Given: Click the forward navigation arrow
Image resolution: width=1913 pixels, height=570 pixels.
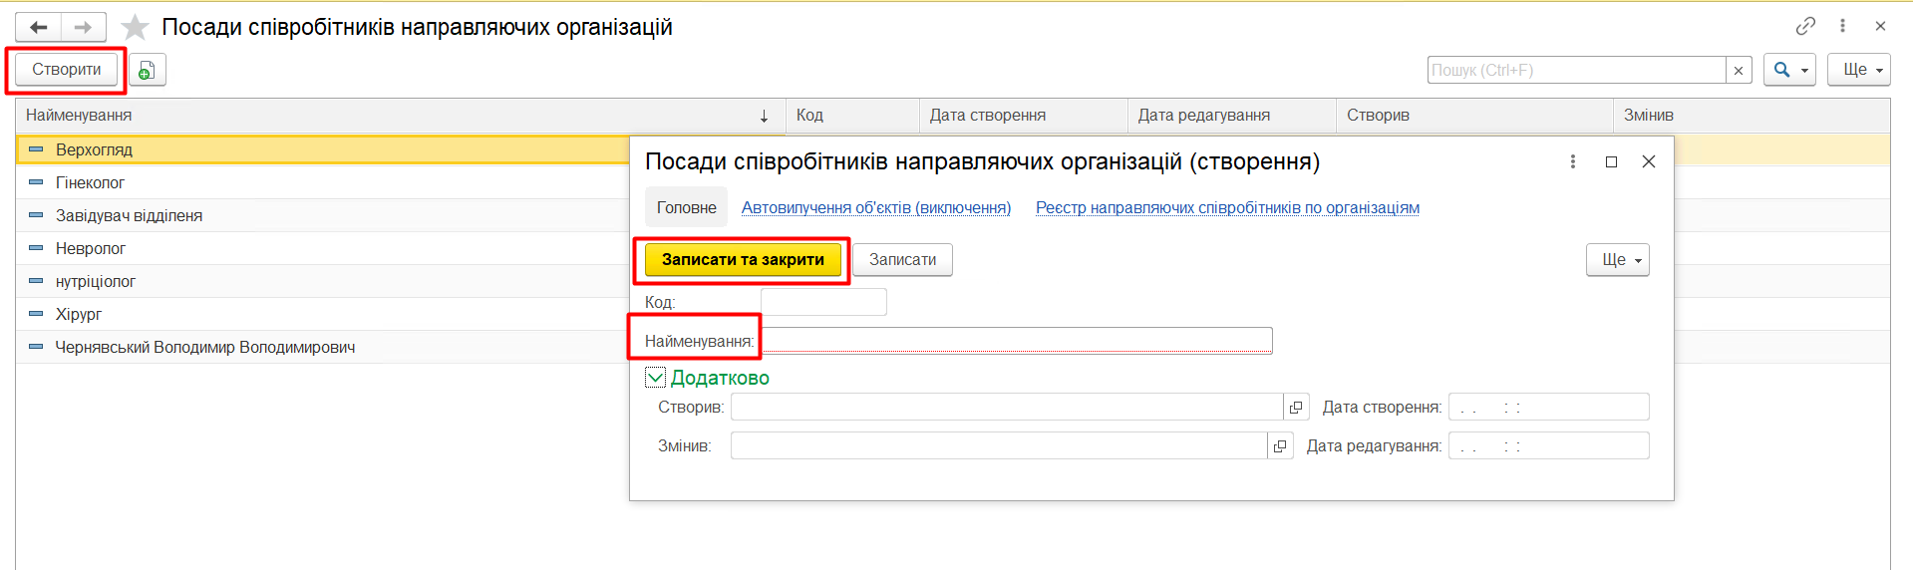Looking at the screenshot, I should click(84, 27).
